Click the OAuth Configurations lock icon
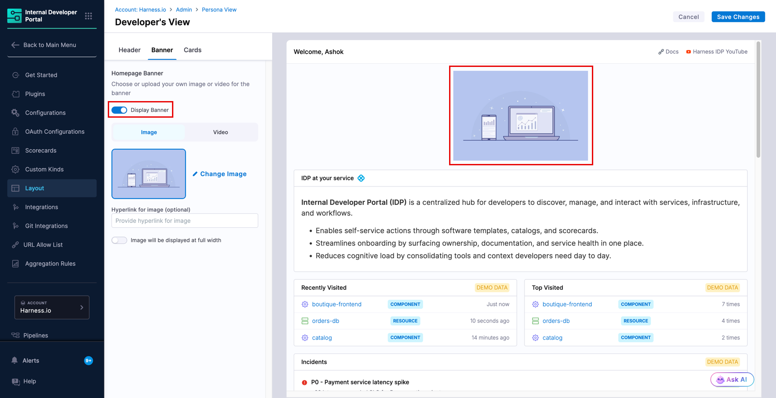776x398 pixels. 16,132
